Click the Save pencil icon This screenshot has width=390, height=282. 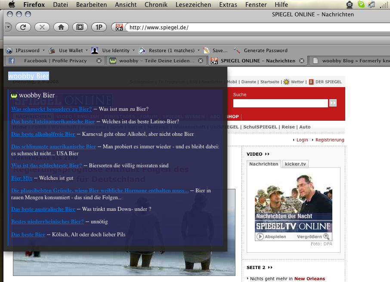(206, 50)
